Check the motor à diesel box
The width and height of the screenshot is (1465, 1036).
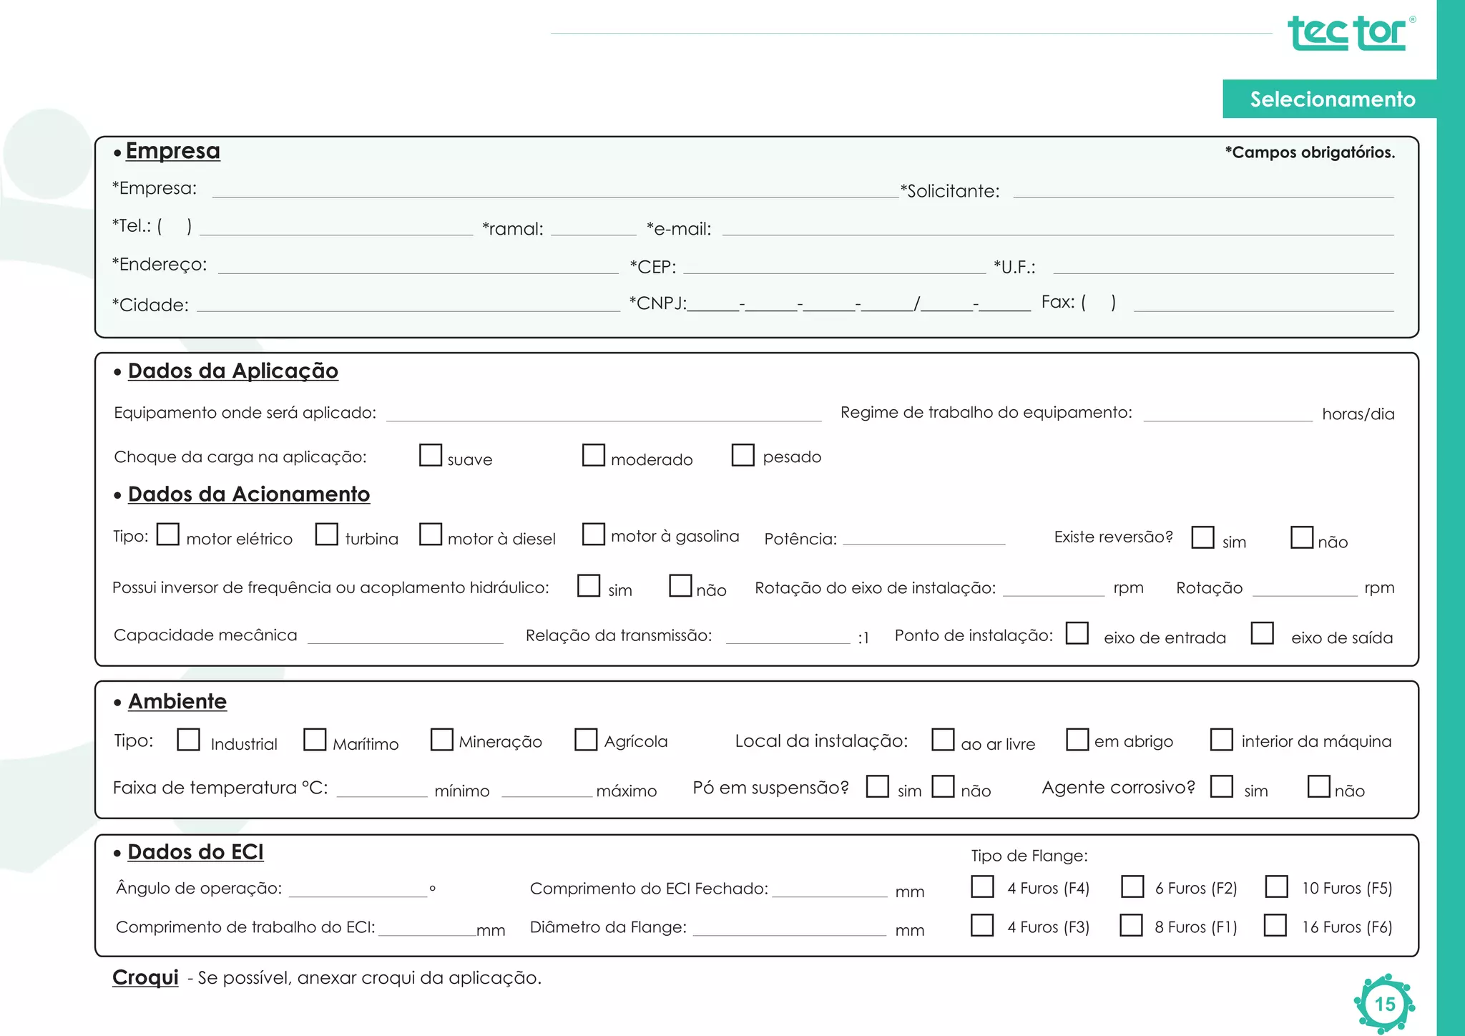pyautogui.click(x=430, y=534)
